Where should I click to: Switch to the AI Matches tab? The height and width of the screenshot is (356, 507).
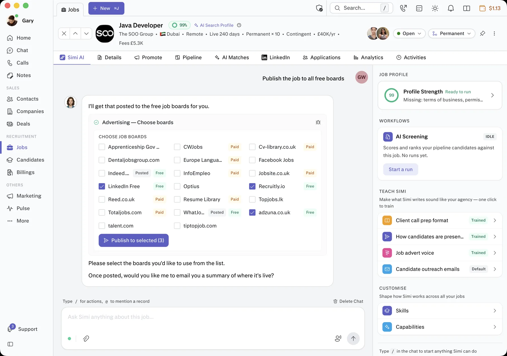click(x=232, y=58)
